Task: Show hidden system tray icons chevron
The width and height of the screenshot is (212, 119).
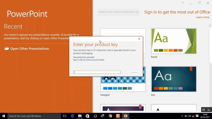Action: coord(182,116)
